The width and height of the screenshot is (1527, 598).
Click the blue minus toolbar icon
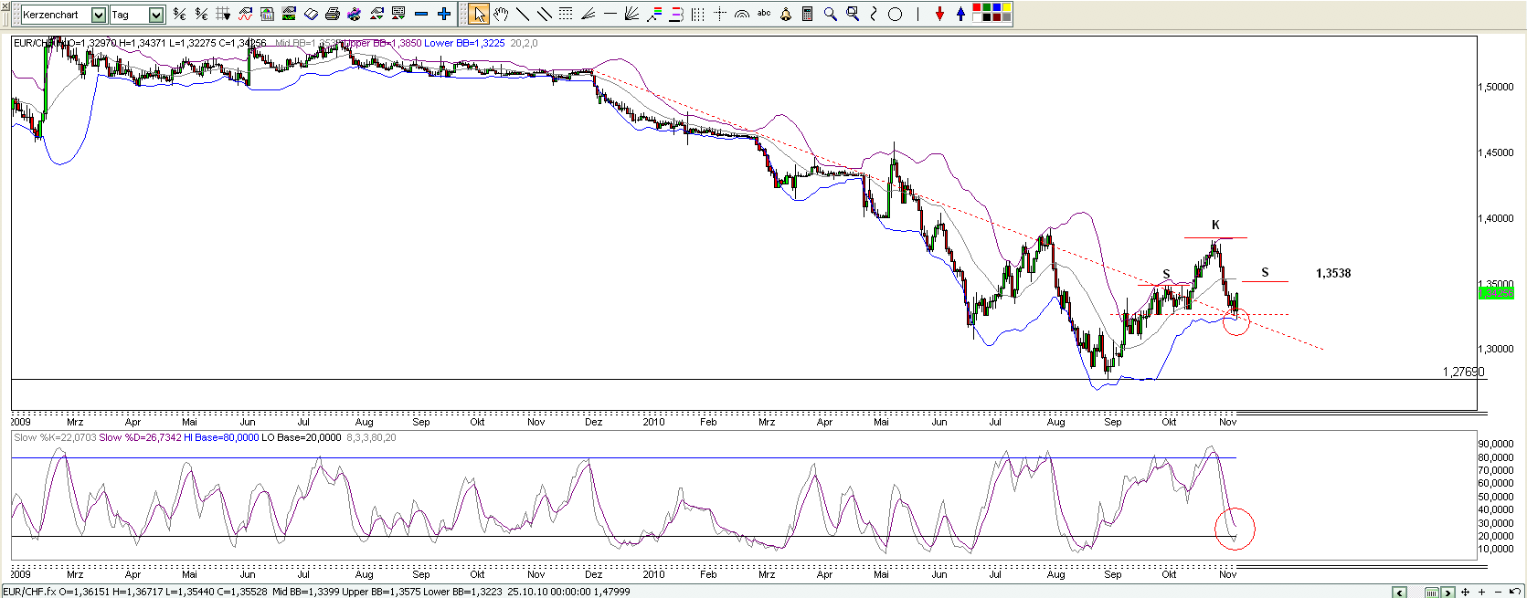pyautogui.click(x=421, y=14)
